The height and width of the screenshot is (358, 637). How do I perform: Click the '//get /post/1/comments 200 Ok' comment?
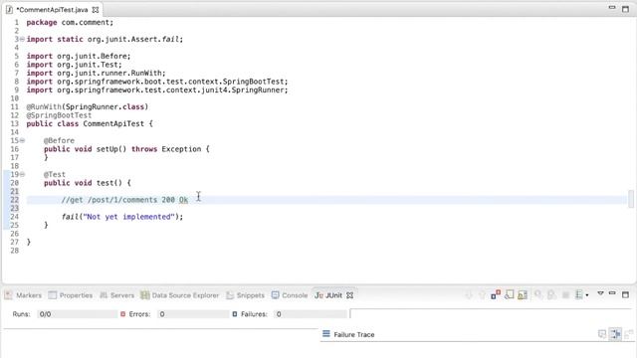124,200
